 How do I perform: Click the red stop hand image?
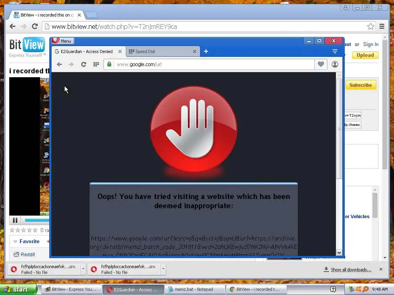tap(194, 129)
